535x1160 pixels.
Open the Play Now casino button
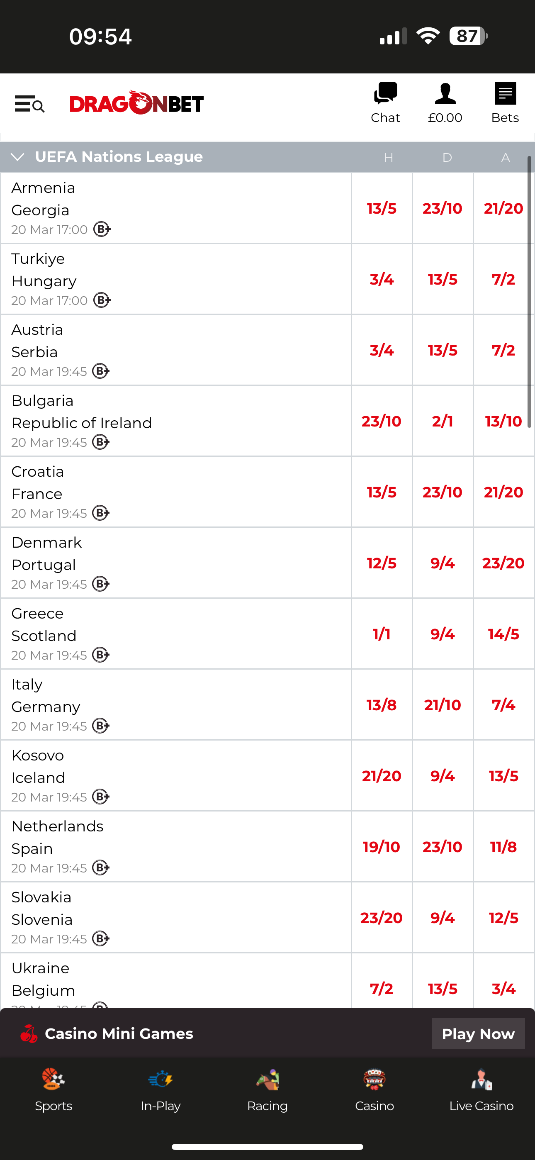coord(478,1033)
